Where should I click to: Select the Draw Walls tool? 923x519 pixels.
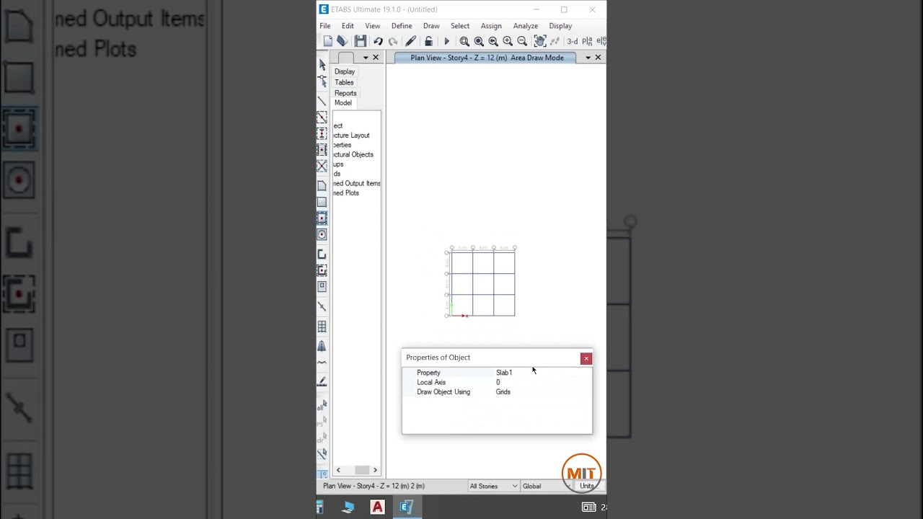322,254
